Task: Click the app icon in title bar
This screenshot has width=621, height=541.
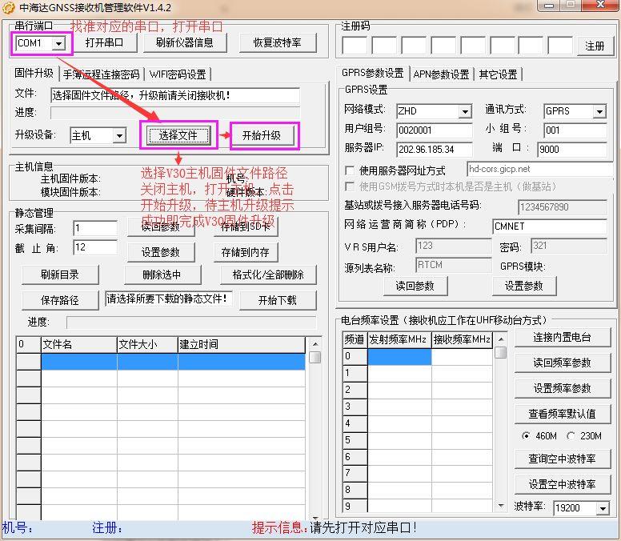Action: (x=8, y=7)
